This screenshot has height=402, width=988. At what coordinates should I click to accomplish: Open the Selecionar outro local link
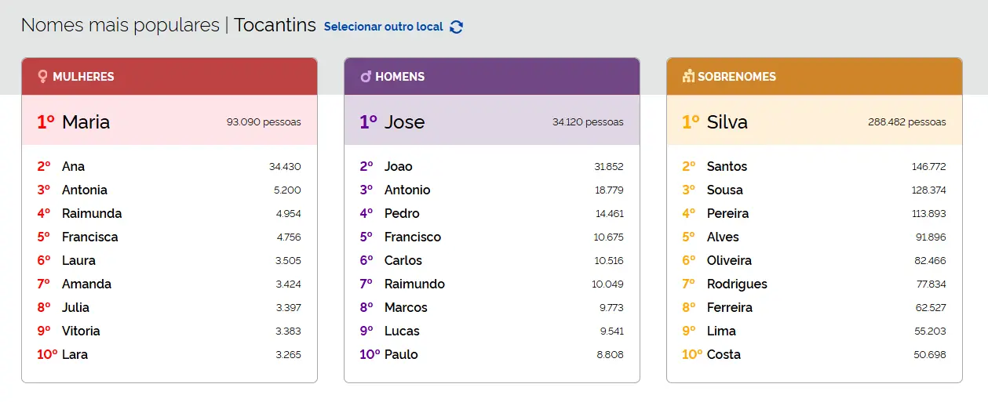point(384,27)
